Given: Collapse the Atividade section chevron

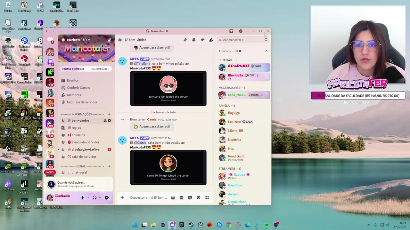Looking at the screenshot, I should coord(266,51).
